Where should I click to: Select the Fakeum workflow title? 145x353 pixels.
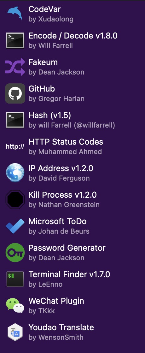tap(43, 63)
